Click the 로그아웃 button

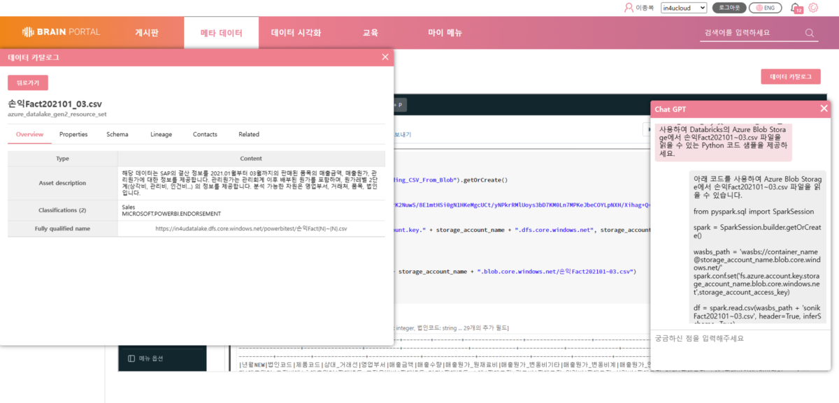point(729,8)
